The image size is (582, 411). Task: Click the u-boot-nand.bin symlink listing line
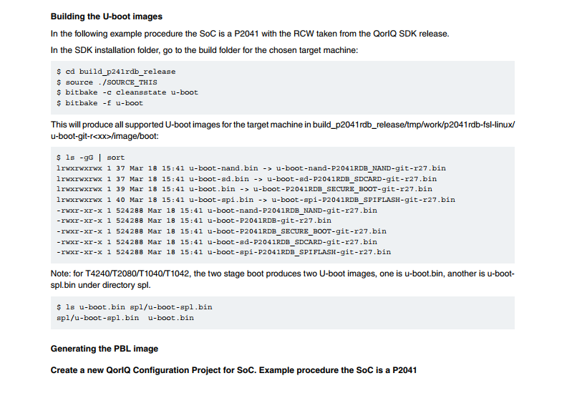[251, 168]
